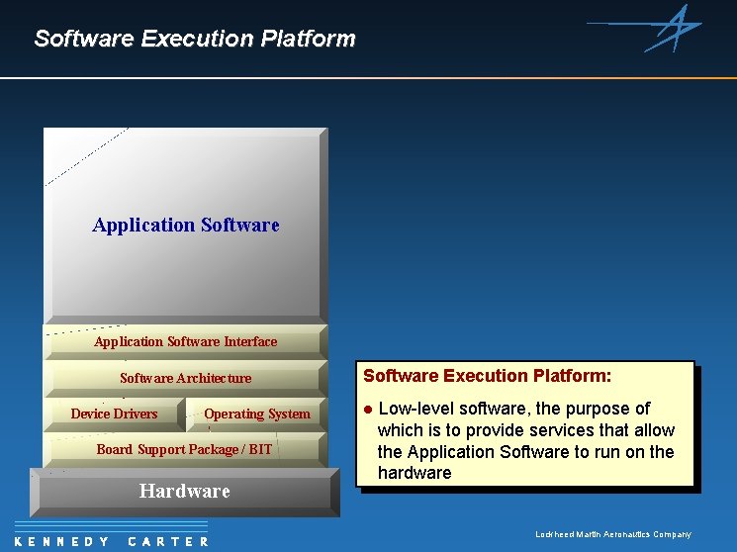The width and height of the screenshot is (737, 552).
Task: Click the Device Drivers block
Action: [x=114, y=414]
